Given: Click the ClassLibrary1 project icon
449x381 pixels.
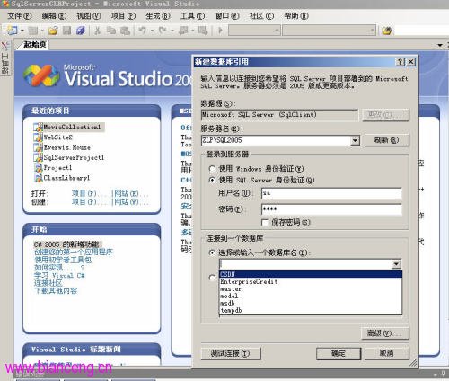Looking at the screenshot, I should point(38,178).
